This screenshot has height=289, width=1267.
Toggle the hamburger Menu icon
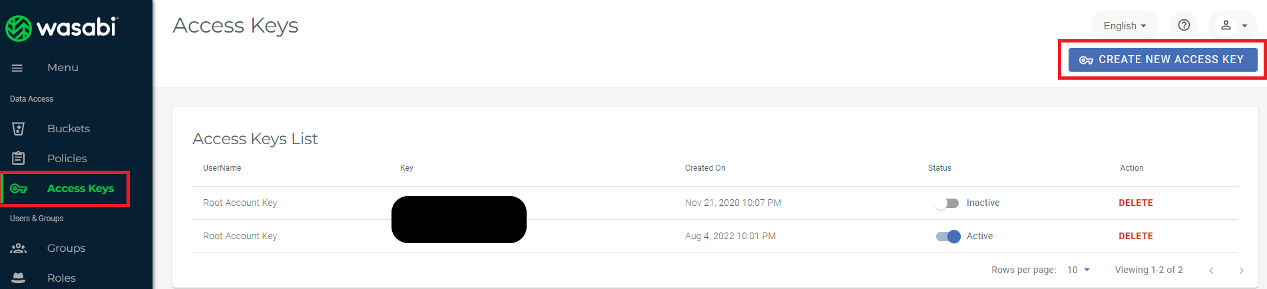pyautogui.click(x=17, y=68)
